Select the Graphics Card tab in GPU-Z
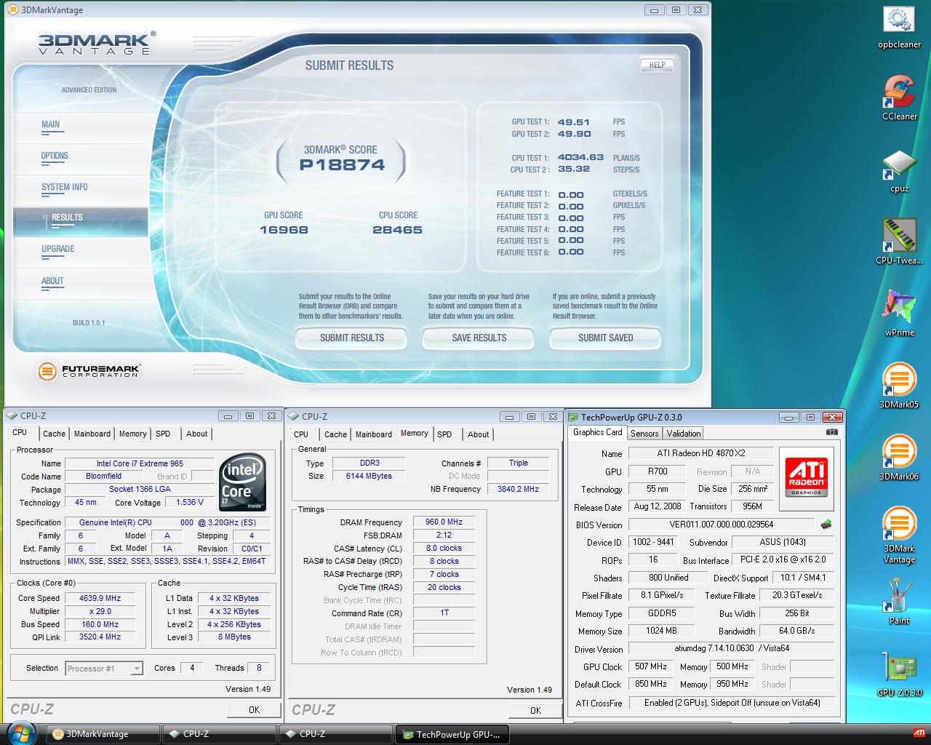The height and width of the screenshot is (745, 931). click(598, 432)
